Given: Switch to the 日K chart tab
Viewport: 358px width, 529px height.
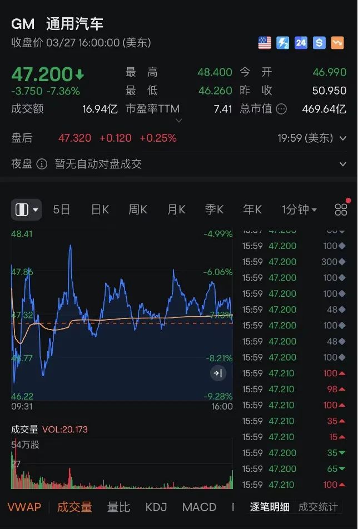Looking at the screenshot, I should [100, 209].
